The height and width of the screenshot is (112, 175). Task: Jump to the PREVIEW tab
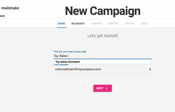point(113,24)
